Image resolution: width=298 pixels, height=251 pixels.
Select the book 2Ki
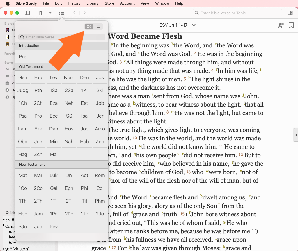click(100, 90)
